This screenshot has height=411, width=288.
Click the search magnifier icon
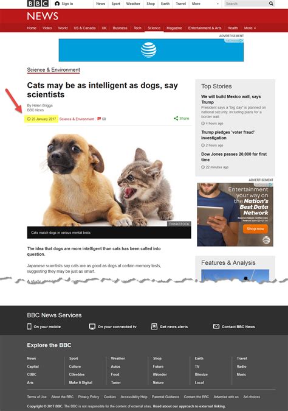[271, 4]
